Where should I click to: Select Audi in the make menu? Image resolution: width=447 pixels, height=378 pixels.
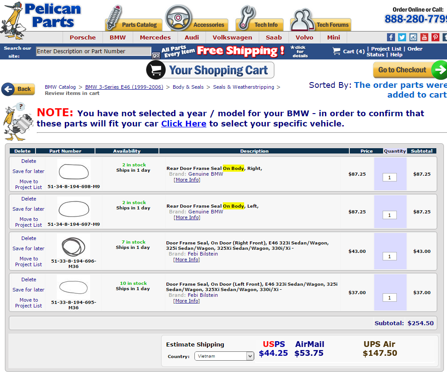tap(192, 37)
